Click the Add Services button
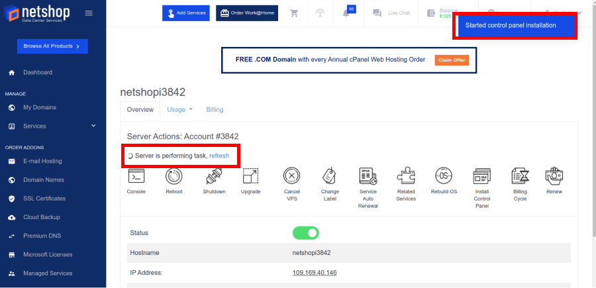This screenshot has width=596, height=288. [186, 13]
